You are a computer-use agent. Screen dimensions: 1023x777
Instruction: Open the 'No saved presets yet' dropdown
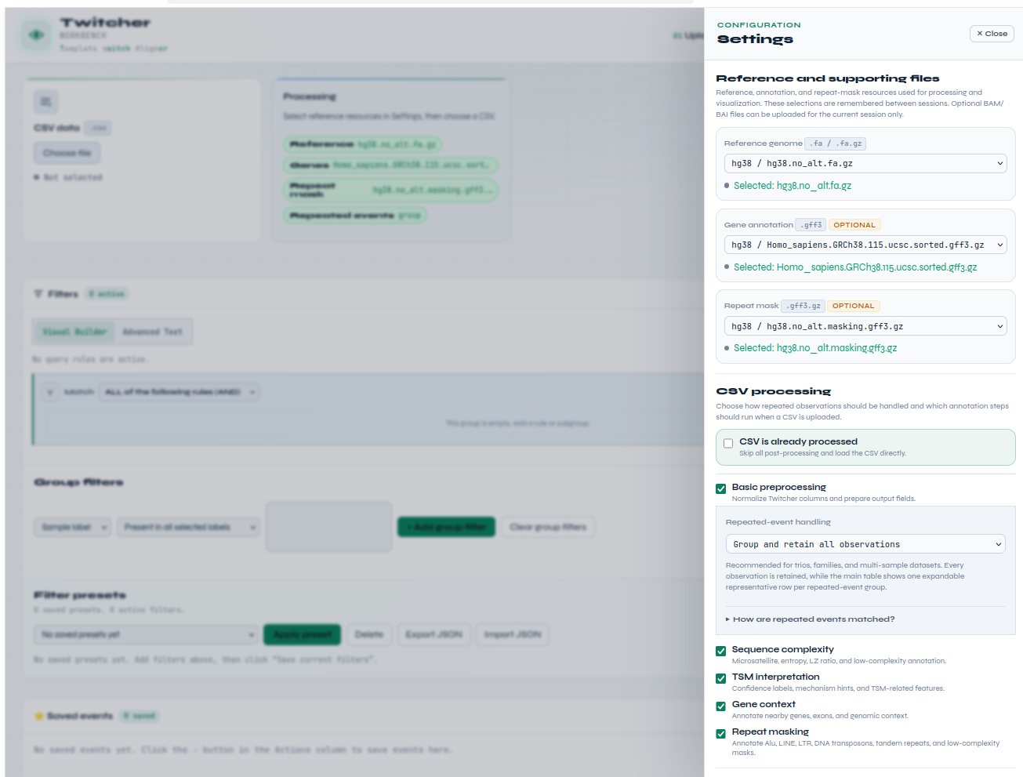[146, 634]
